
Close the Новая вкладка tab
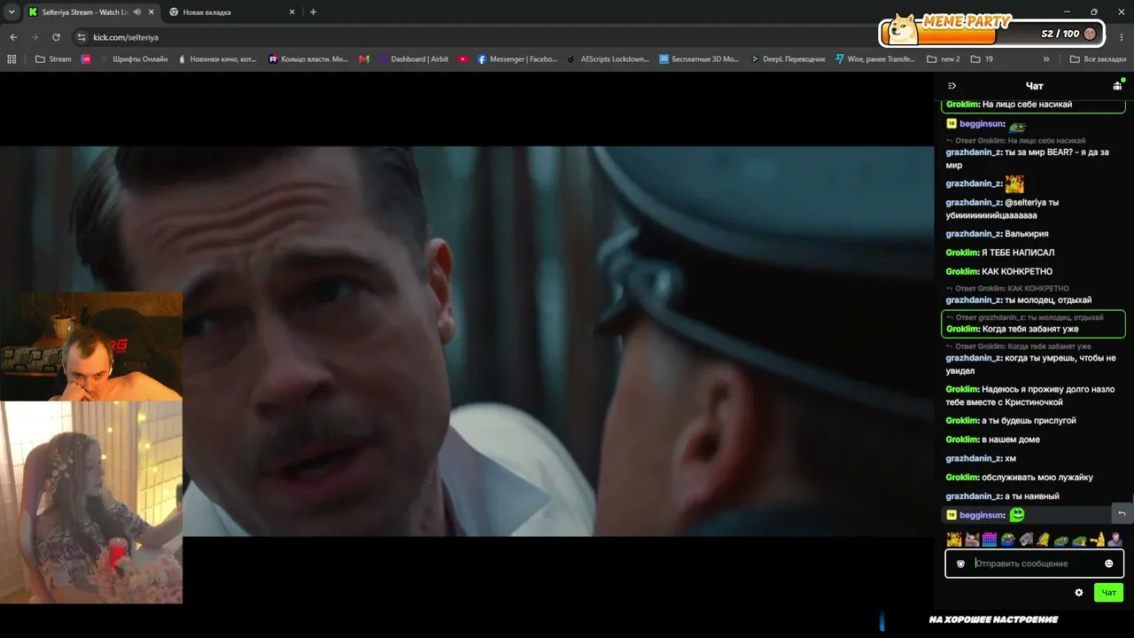(x=293, y=12)
